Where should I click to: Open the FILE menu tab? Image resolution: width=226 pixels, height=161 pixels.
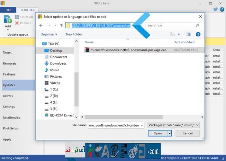8,10
